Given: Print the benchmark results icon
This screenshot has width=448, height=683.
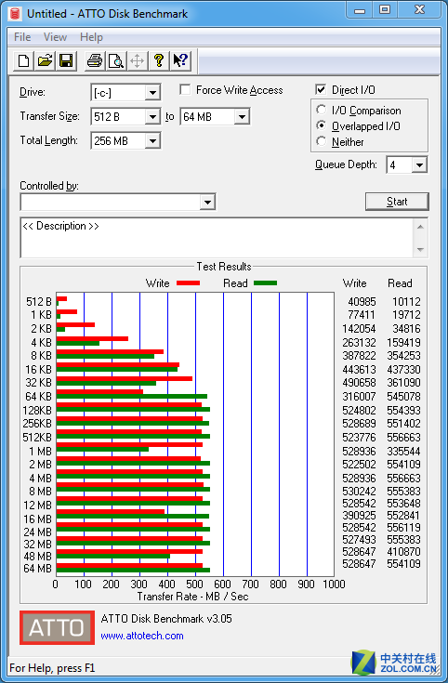Looking at the screenshot, I should (95, 60).
